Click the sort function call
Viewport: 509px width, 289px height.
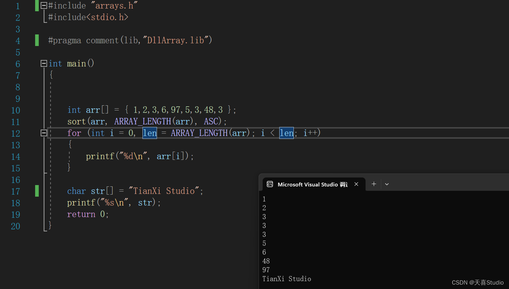click(x=77, y=121)
